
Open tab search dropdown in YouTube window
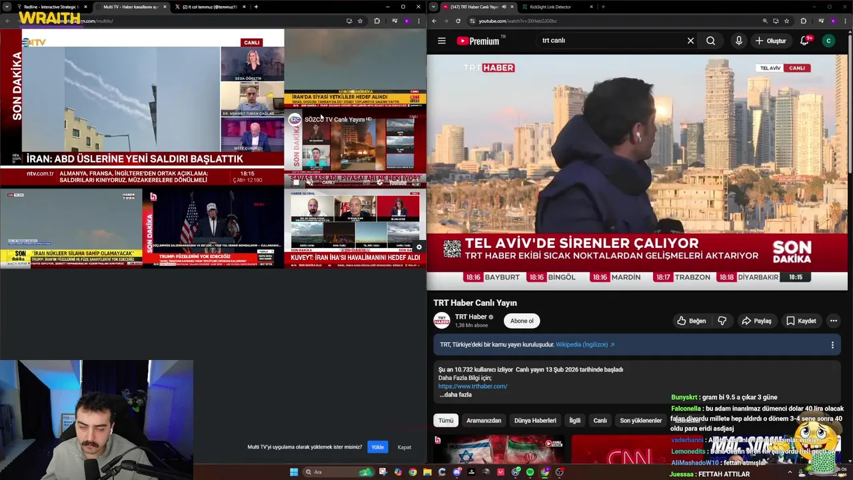pyautogui.click(x=433, y=7)
